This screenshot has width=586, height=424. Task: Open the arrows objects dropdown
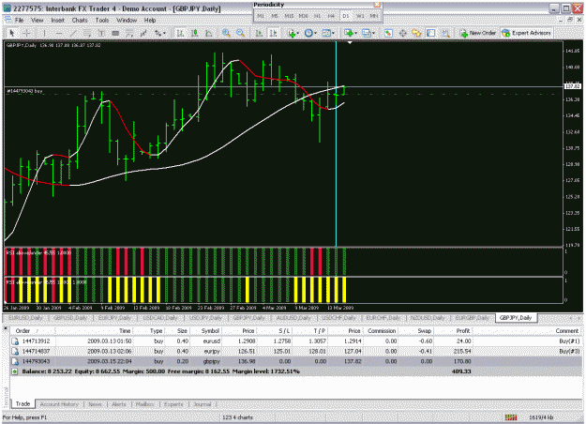[x=160, y=33]
